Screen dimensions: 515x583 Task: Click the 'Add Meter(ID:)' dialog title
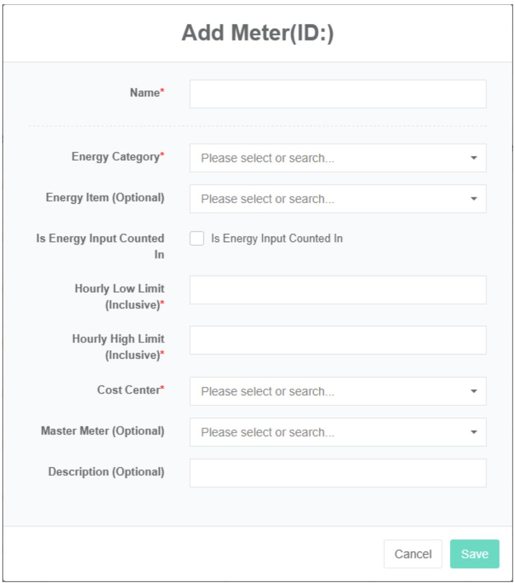pos(257,33)
